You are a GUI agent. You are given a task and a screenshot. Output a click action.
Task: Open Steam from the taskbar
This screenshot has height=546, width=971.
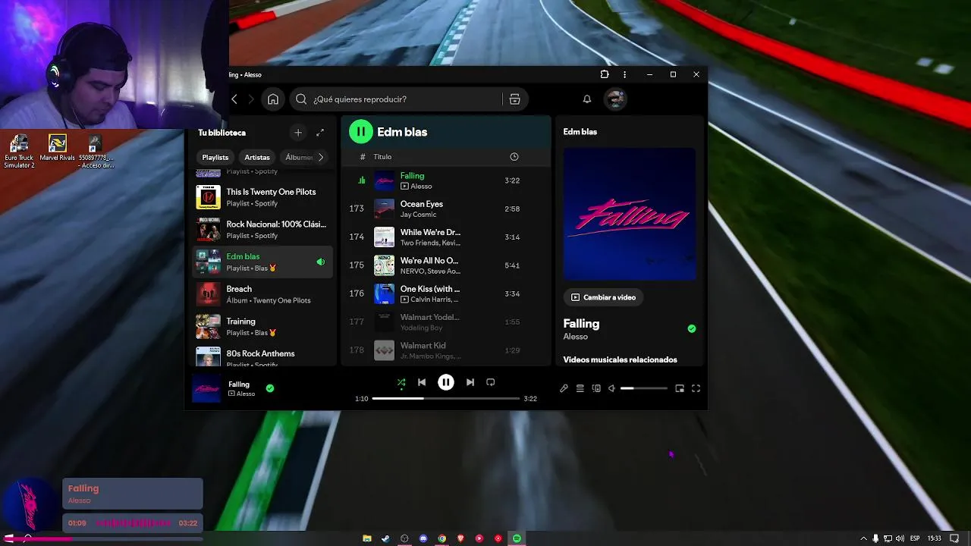coord(385,538)
